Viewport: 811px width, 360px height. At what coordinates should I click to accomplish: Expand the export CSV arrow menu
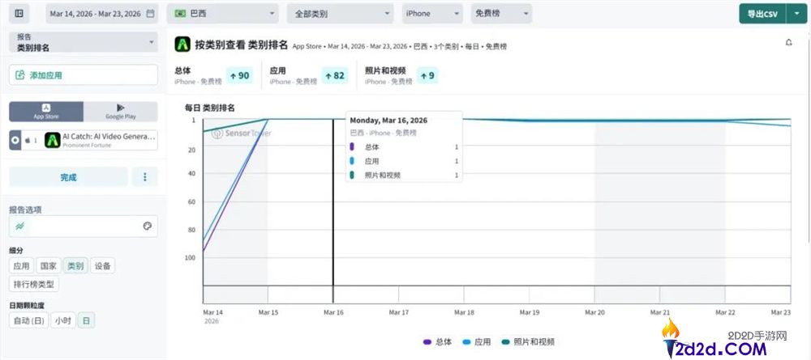click(x=796, y=14)
